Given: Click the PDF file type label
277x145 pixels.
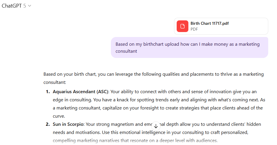Looking at the screenshot, I should (x=194, y=29).
